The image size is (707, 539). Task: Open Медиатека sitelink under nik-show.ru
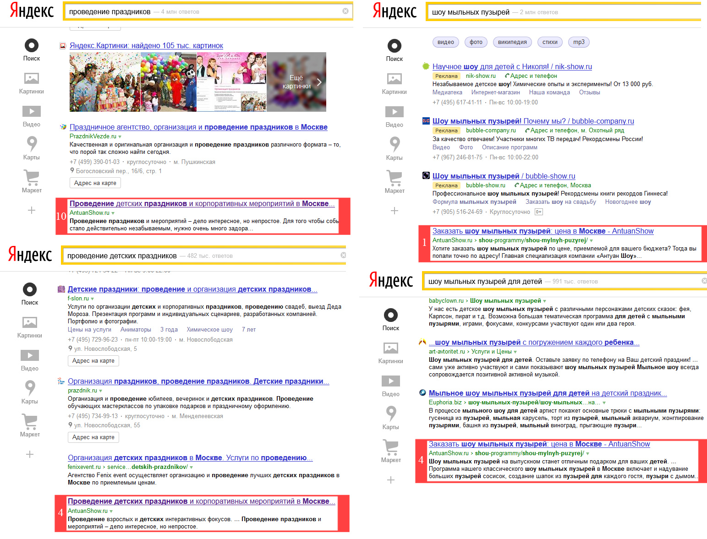[x=447, y=93]
